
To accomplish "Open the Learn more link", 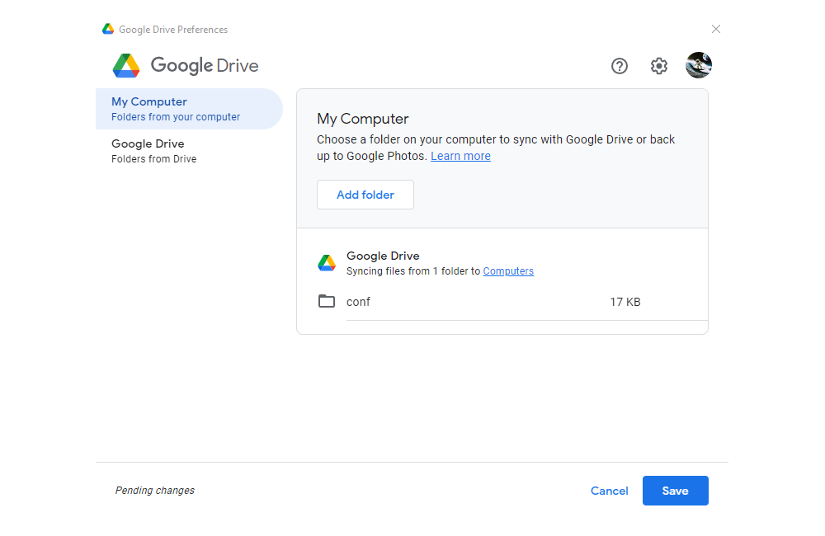I will coord(460,156).
